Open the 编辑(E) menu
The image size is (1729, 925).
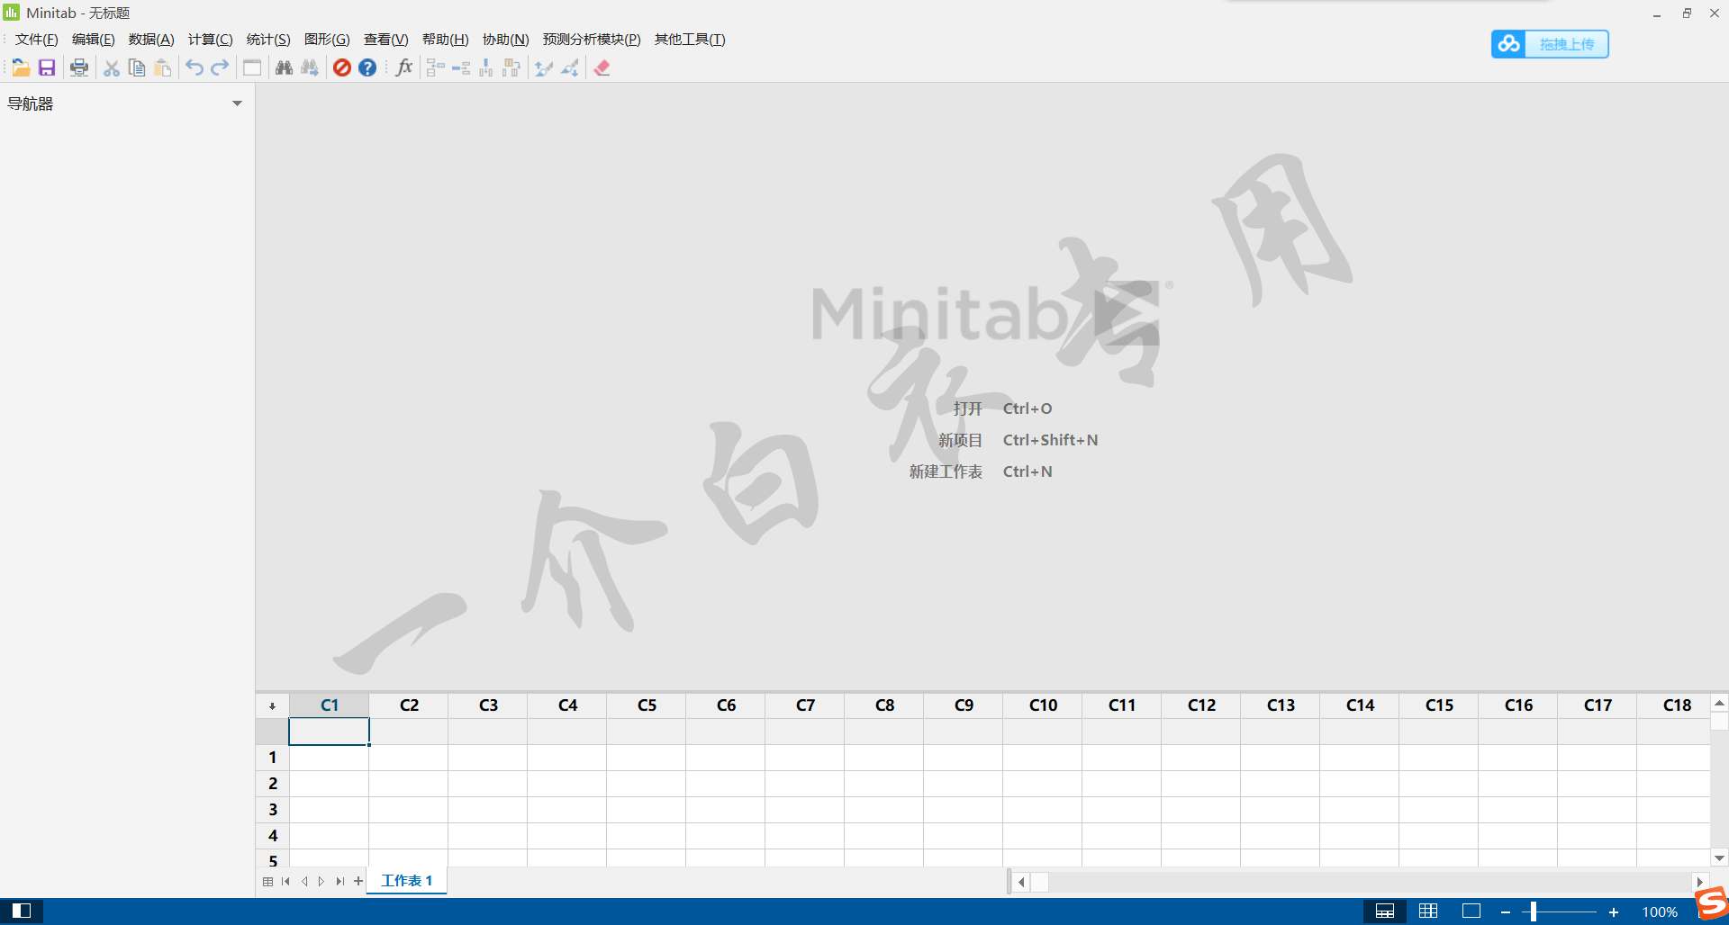(x=94, y=40)
